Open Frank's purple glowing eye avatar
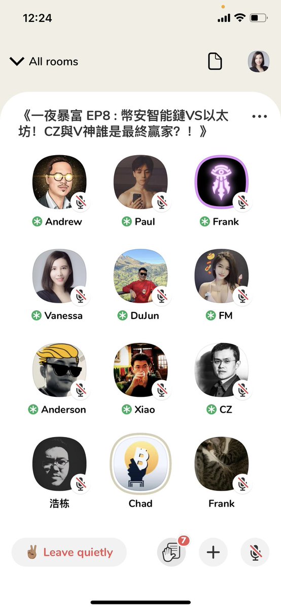The height and width of the screenshot is (610, 281). pyautogui.click(x=222, y=182)
